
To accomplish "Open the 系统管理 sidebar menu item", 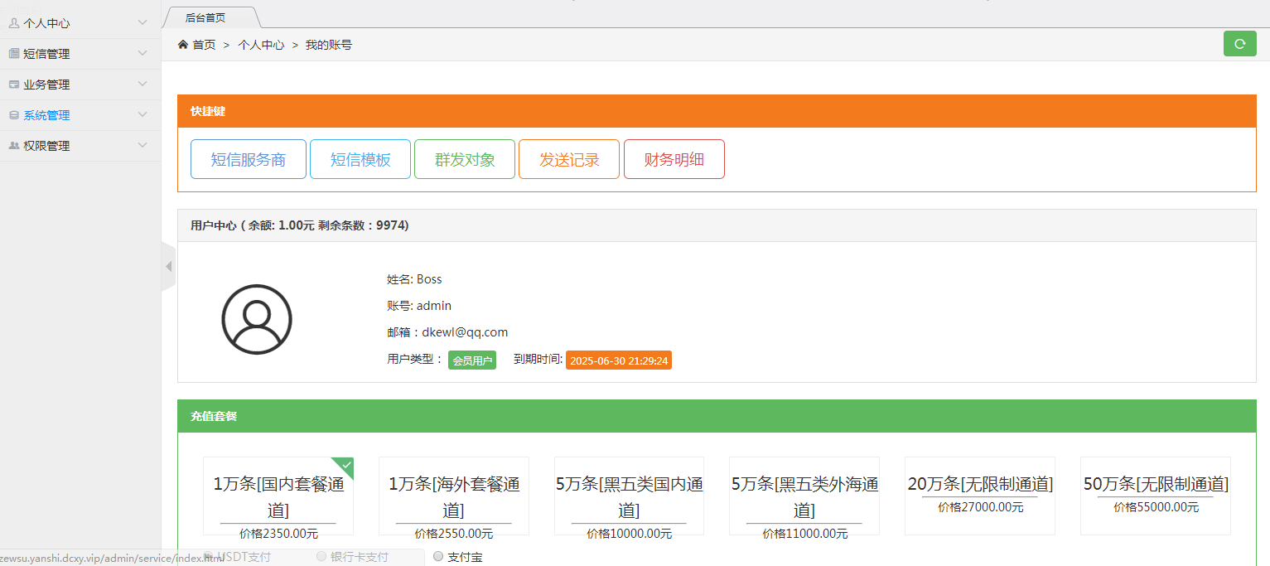I will click(x=46, y=115).
